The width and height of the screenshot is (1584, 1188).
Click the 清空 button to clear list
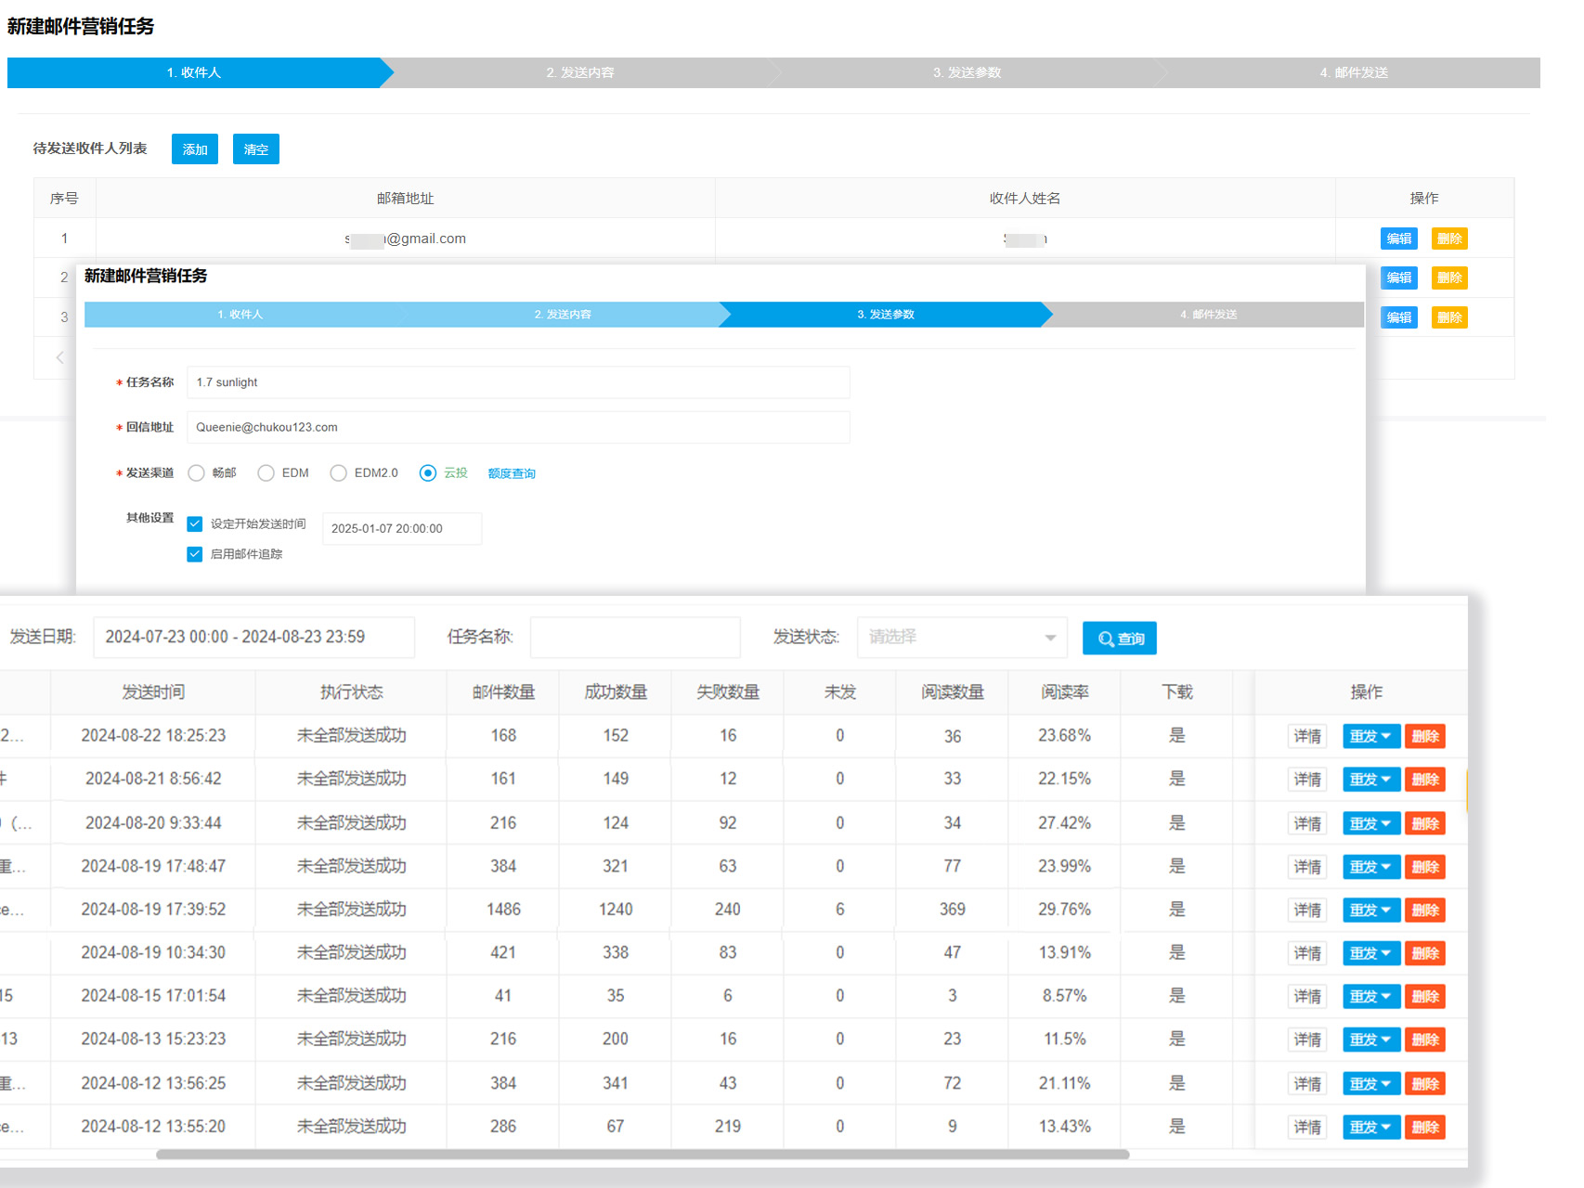tap(256, 149)
